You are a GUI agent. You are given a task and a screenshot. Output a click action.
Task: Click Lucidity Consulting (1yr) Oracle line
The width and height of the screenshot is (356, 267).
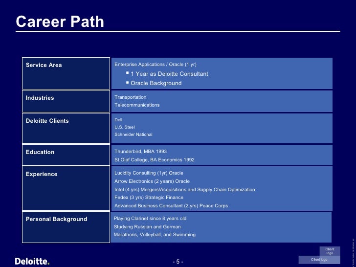click(149, 173)
